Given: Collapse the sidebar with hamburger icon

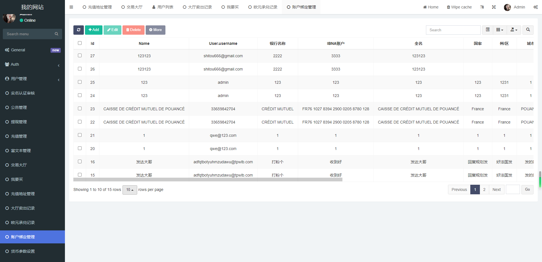Looking at the screenshot, I should pos(71,7).
